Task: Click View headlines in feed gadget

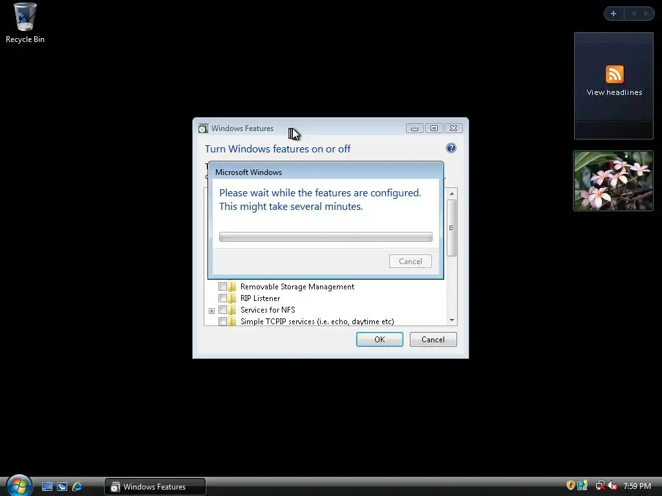Action: (x=614, y=92)
